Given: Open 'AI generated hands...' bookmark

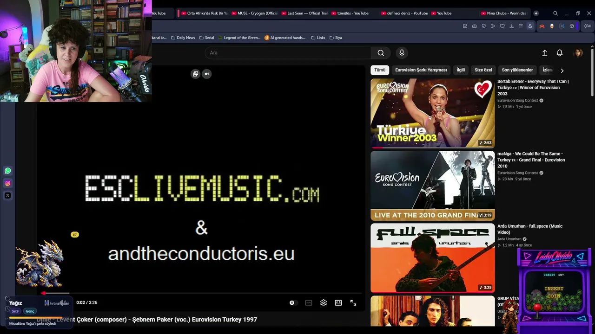Looking at the screenshot, I should pyautogui.click(x=285, y=38).
